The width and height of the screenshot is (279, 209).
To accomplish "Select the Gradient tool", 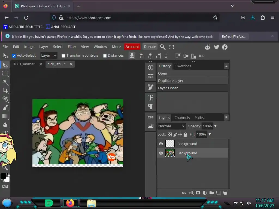I will coord(5,116).
